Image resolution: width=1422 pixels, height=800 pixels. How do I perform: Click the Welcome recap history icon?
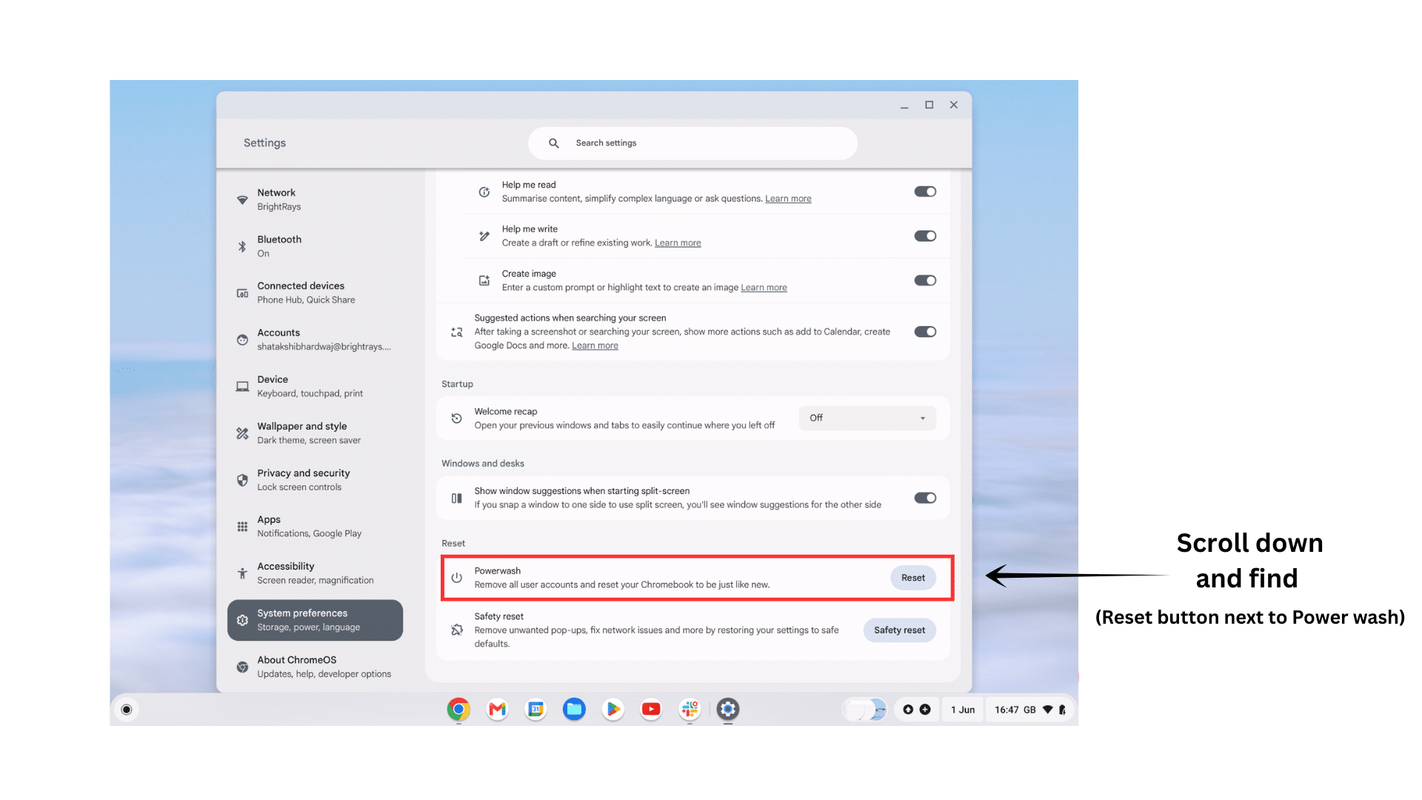pos(456,419)
